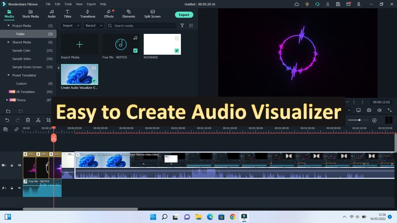
Task: Click the preview fullscreen expand icon
Action: click(x=390, y=110)
